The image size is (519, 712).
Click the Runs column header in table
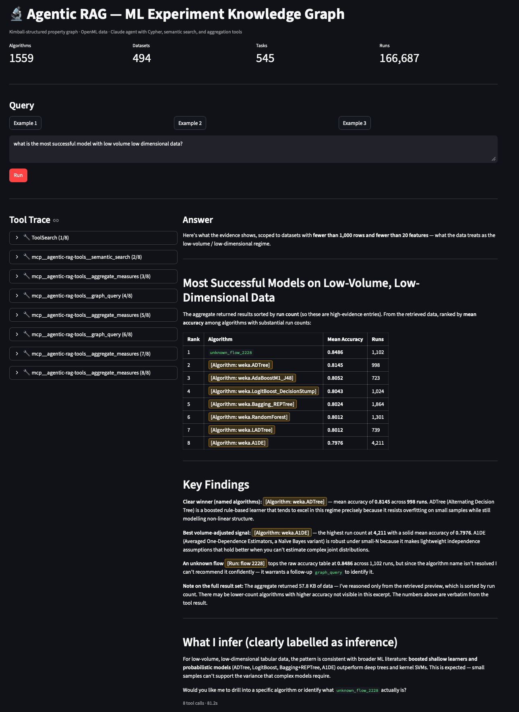pos(378,339)
